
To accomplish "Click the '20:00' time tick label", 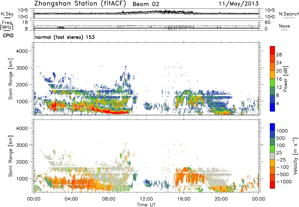I will (221, 199).
